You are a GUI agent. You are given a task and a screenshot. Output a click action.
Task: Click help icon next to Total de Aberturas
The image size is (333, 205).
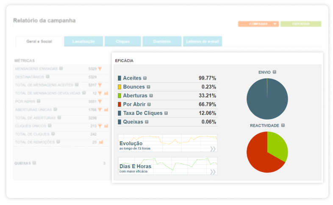coord(59,118)
